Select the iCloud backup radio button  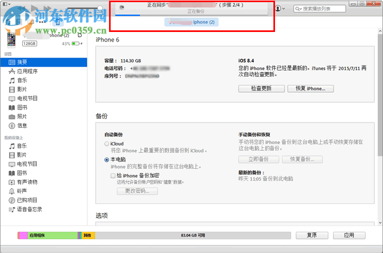coord(106,144)
